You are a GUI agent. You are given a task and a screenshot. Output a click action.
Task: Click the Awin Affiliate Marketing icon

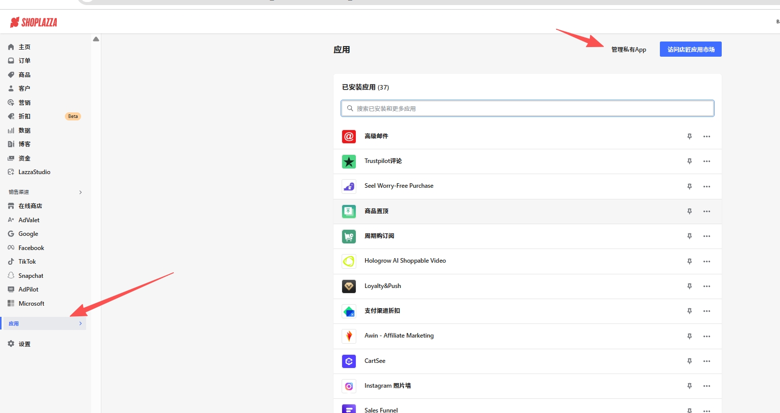point(349,336)
